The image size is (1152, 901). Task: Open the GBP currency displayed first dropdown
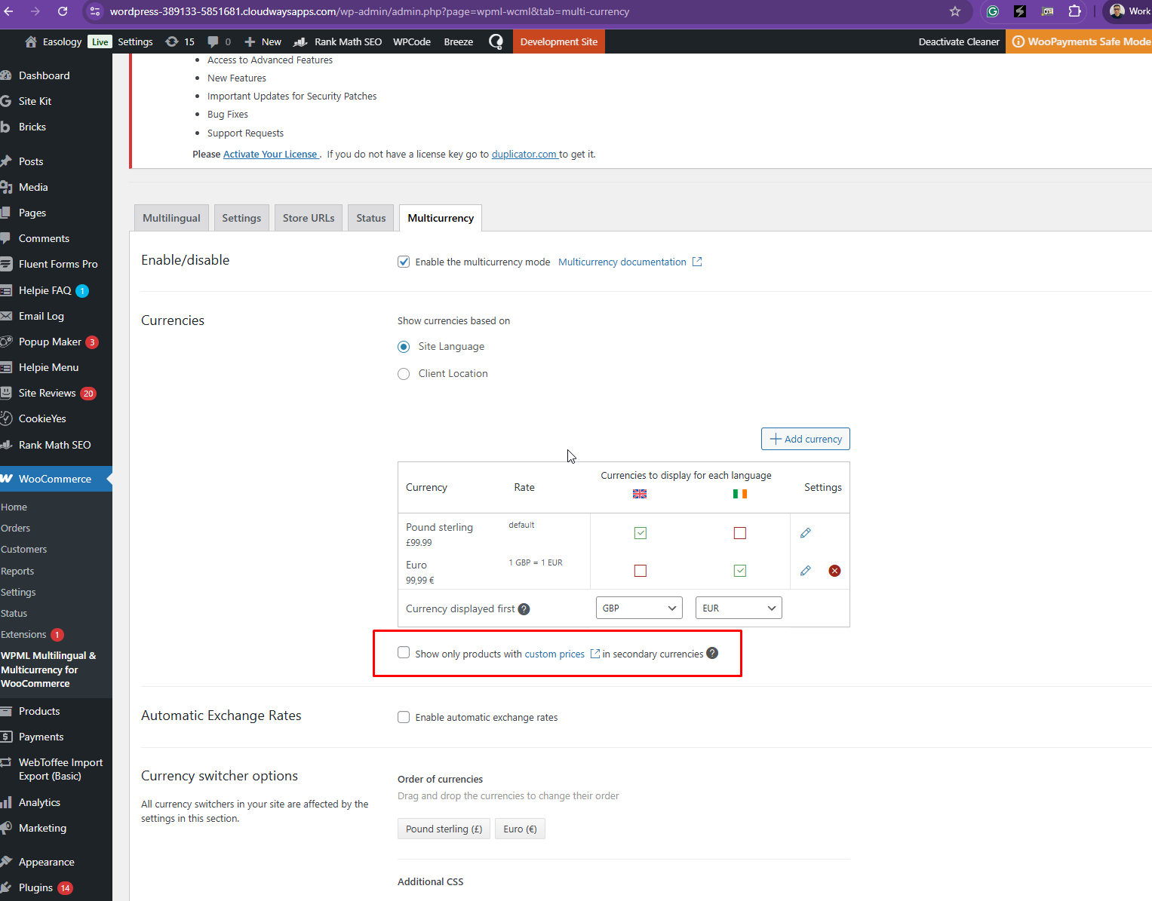click(639, 608)
